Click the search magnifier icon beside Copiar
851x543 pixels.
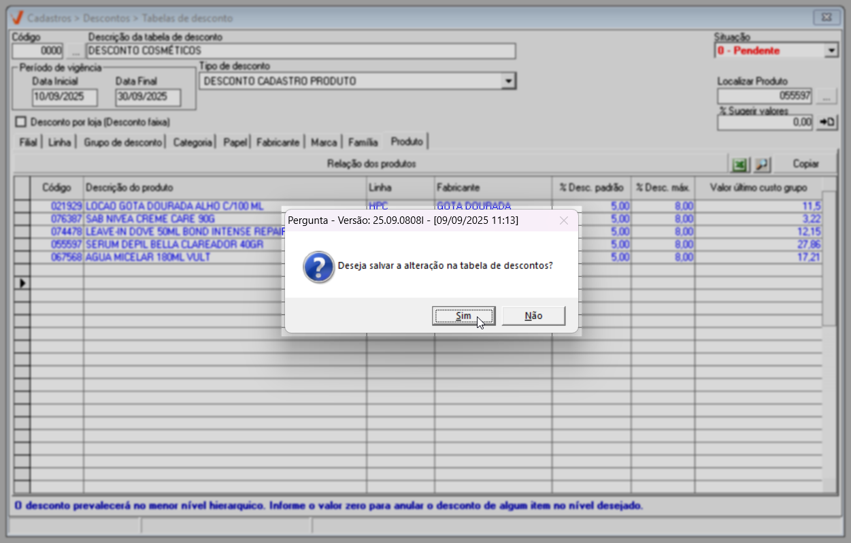click(762, 164)
